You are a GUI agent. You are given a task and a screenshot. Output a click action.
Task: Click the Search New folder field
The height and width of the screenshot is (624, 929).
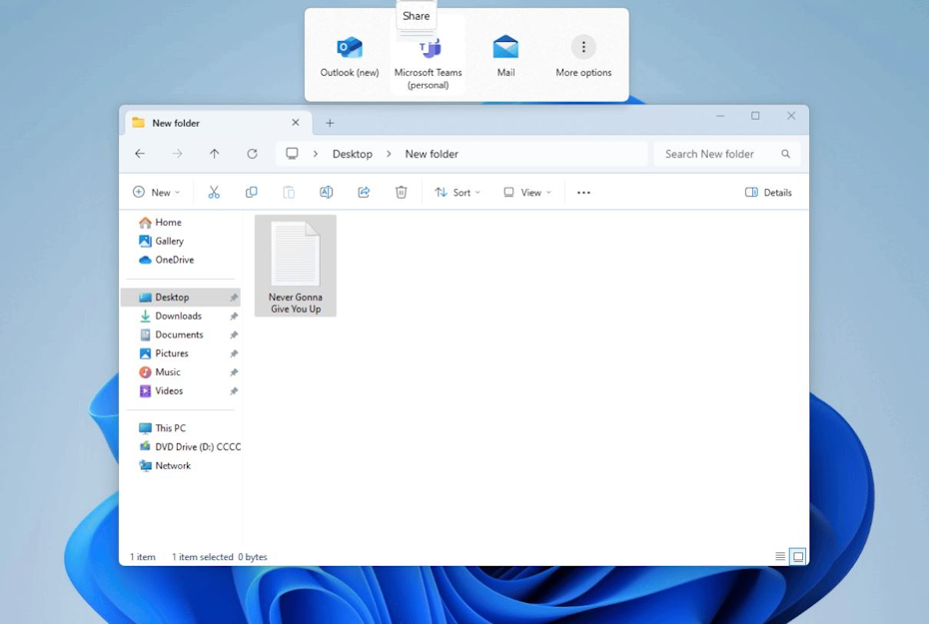(x=717, y=154)
